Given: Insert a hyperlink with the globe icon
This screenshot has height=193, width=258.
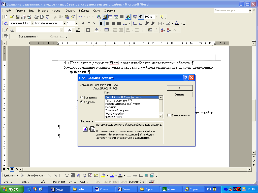Looking at the screenshot, I should tap(99, 17).
